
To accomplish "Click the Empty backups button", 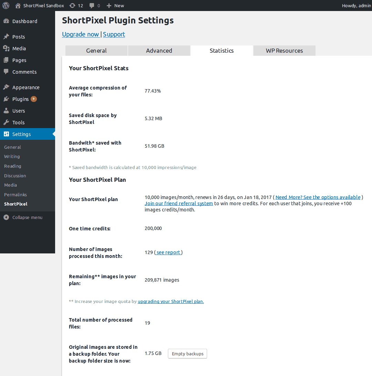I will pos(188,354).
